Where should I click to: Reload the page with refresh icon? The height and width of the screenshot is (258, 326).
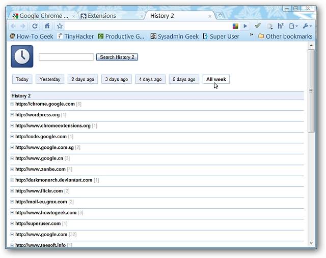pyautogui.click(x=35, y=26)
